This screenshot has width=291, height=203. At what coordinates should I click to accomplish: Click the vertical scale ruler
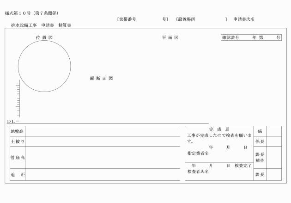tap(18, 98)
